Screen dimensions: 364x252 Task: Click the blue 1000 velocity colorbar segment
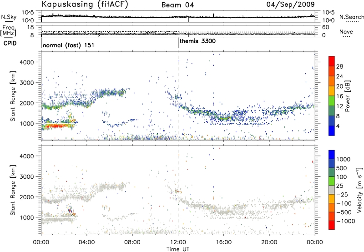pos(332,155)
